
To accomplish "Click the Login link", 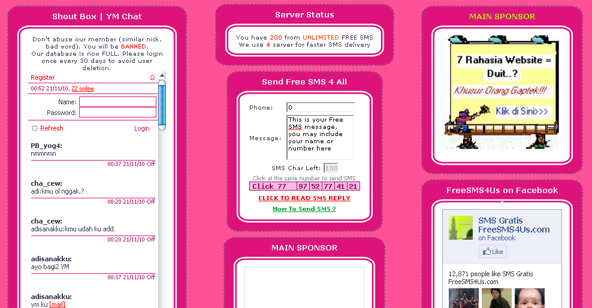I will pos(142,128).
